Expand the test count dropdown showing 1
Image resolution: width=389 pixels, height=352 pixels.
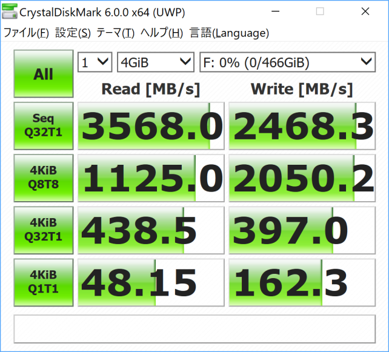pyautogui.click(x=95, y=62)
